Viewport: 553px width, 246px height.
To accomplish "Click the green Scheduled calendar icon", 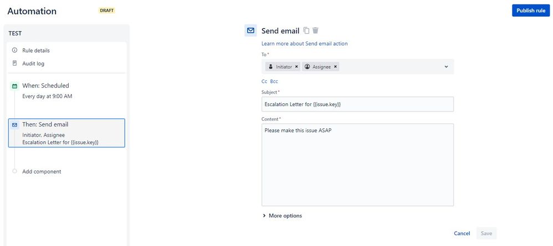I will point(14,86).
